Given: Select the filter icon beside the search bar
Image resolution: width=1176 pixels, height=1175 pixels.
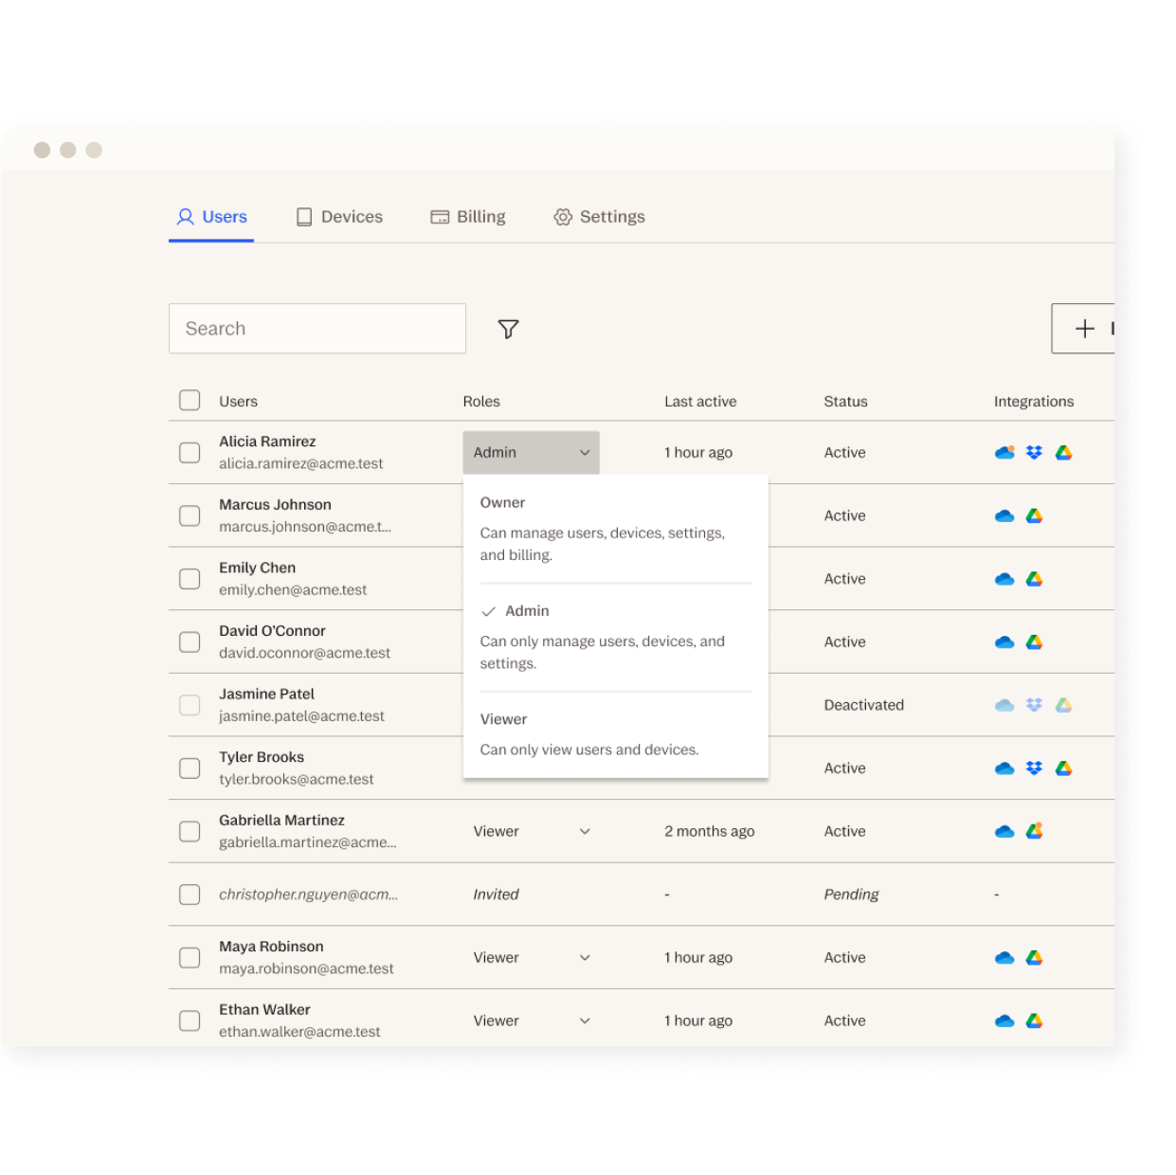Looking at the screenshot, I should click(508, 329).
